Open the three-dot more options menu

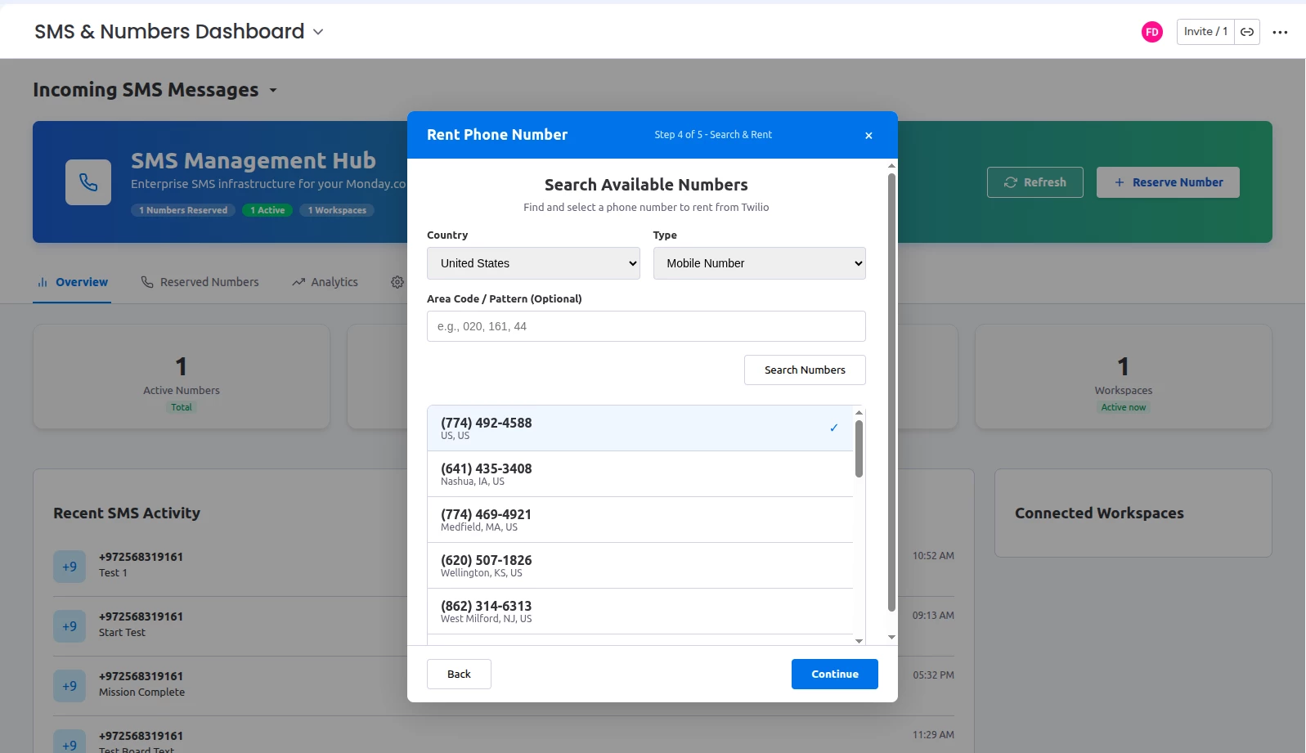coord(1280,33)
